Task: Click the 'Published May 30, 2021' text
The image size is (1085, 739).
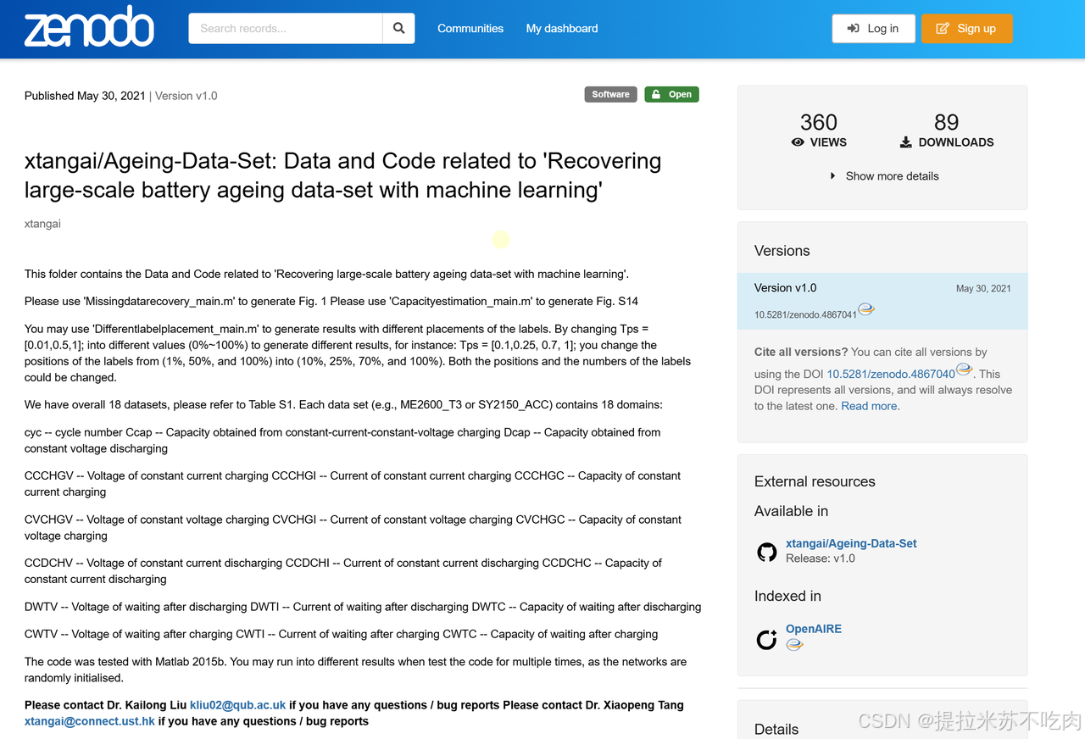Action: (x=85, y=96)
